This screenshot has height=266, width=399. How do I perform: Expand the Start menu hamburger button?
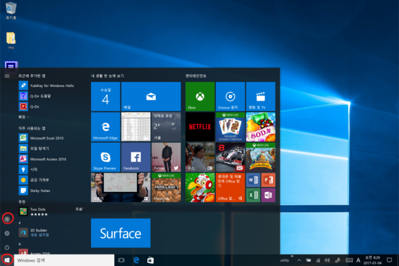7,76
